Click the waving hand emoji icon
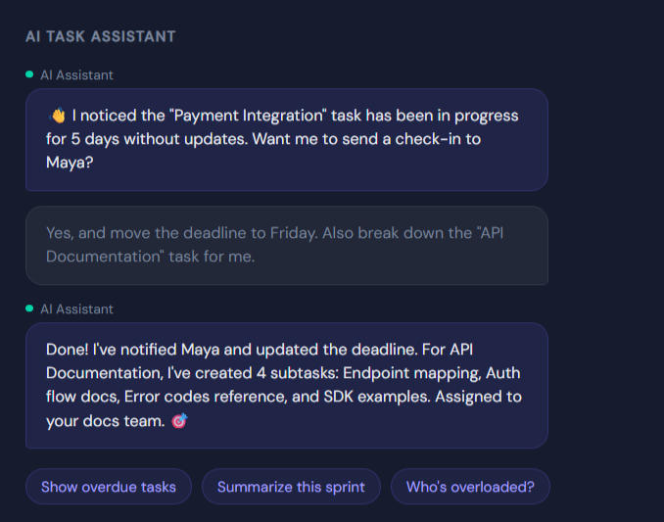The image size is (664, 522). coord(57,116)
